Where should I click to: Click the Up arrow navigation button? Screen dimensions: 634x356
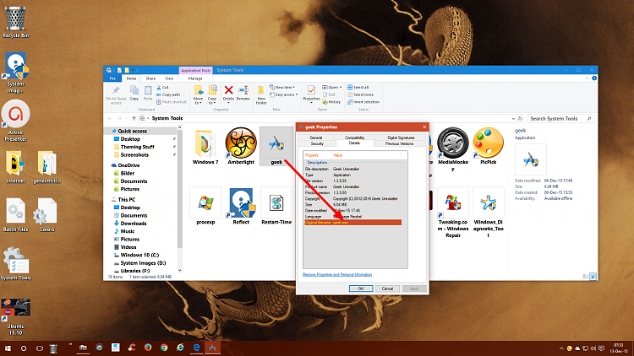tap(134, 119)
